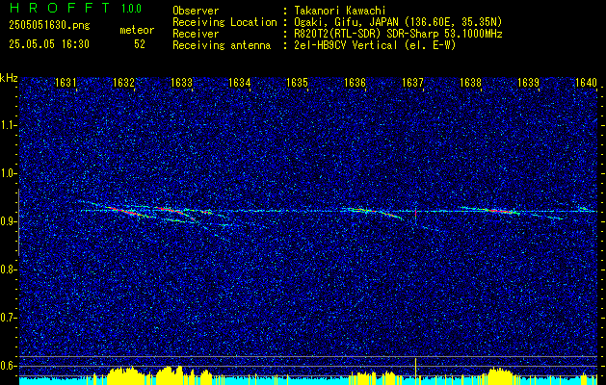This screenshot has width=606, height=385.
Task: Click the 1632 time axis marker
Action: (123, 82)
